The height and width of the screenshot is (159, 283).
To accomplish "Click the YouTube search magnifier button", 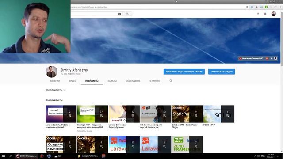I will tap(127, 14).
